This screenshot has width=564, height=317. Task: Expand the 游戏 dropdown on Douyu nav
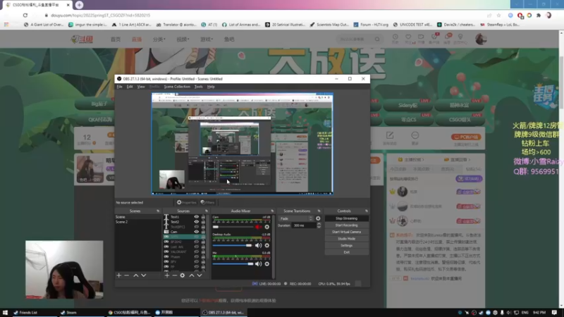[x=207, y=39]
